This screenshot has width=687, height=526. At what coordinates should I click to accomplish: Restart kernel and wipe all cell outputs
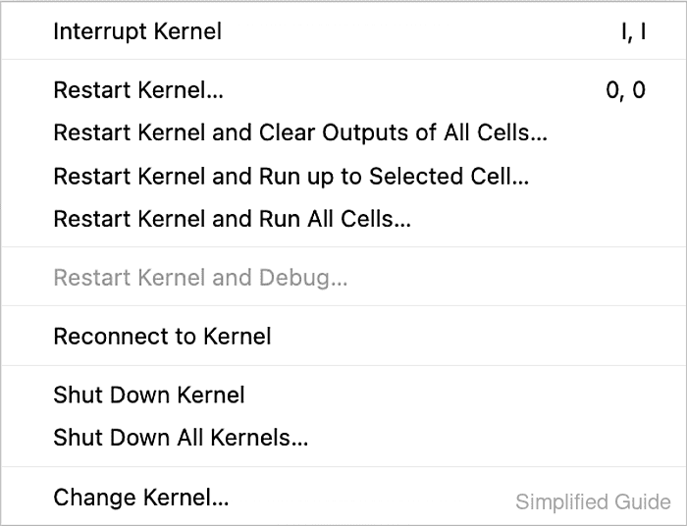tap(343, 132)
